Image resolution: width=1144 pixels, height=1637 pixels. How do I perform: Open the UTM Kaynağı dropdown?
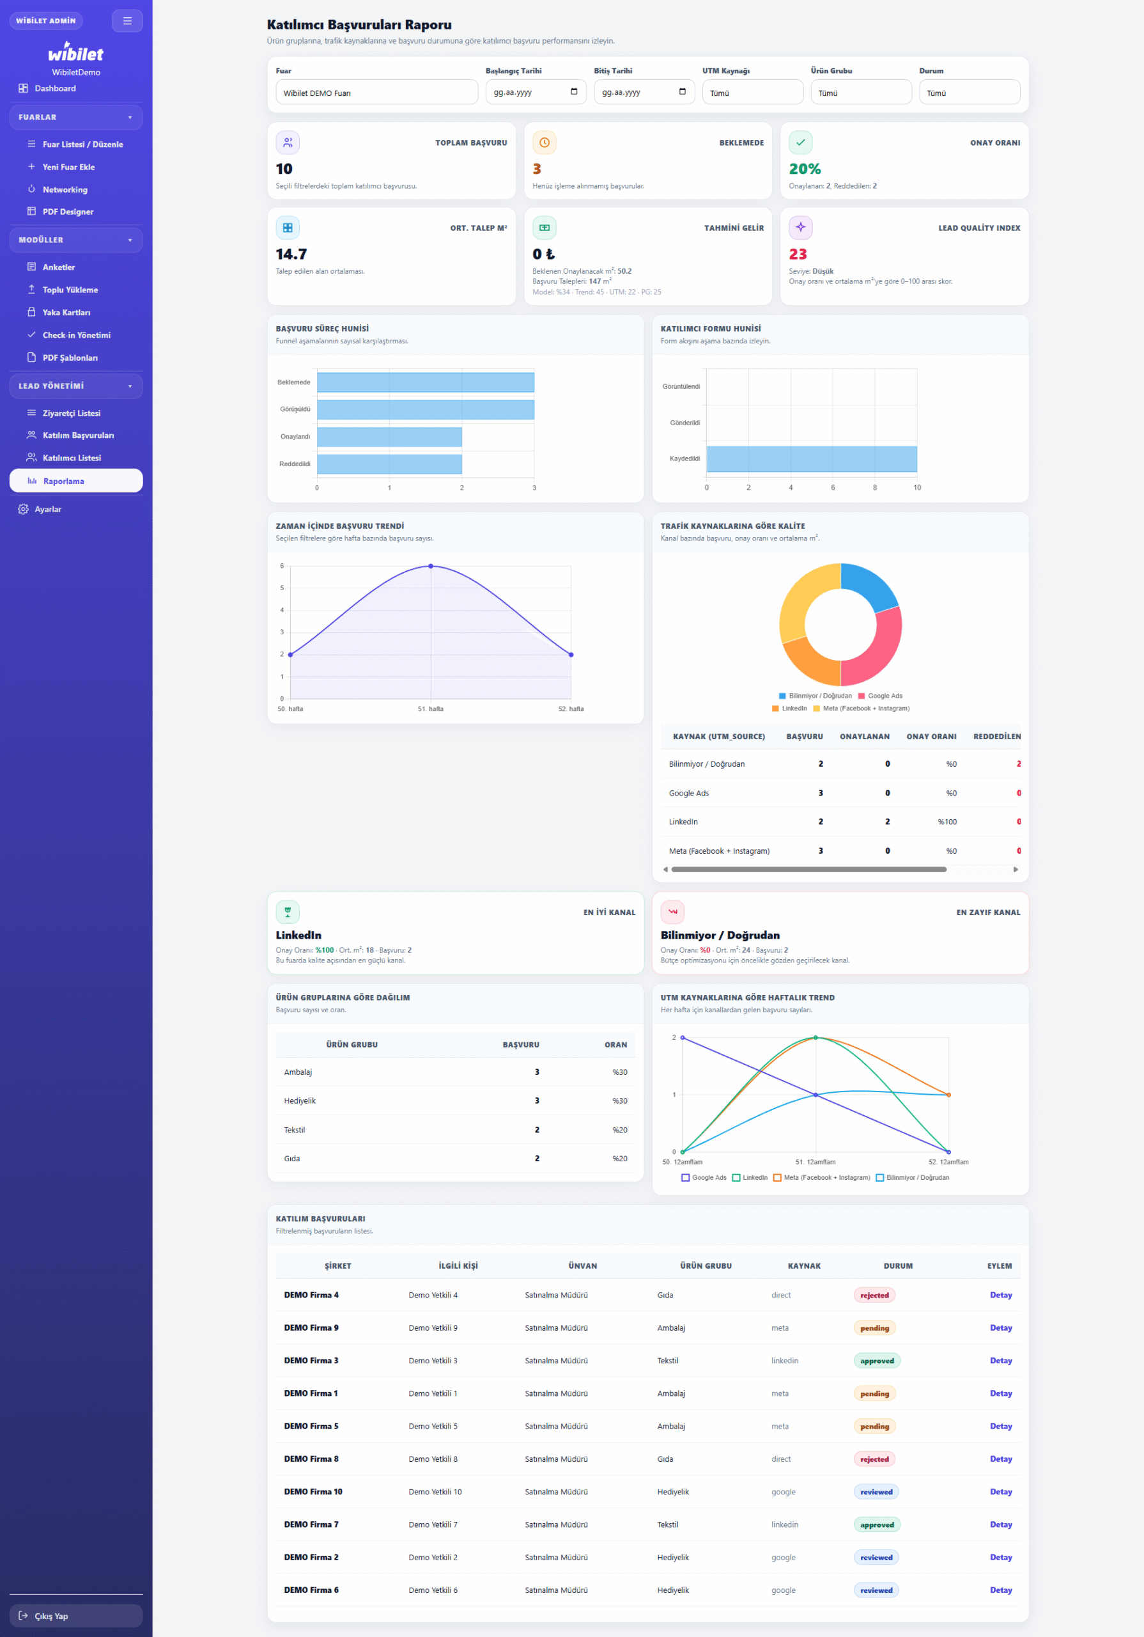pos(752,93)
